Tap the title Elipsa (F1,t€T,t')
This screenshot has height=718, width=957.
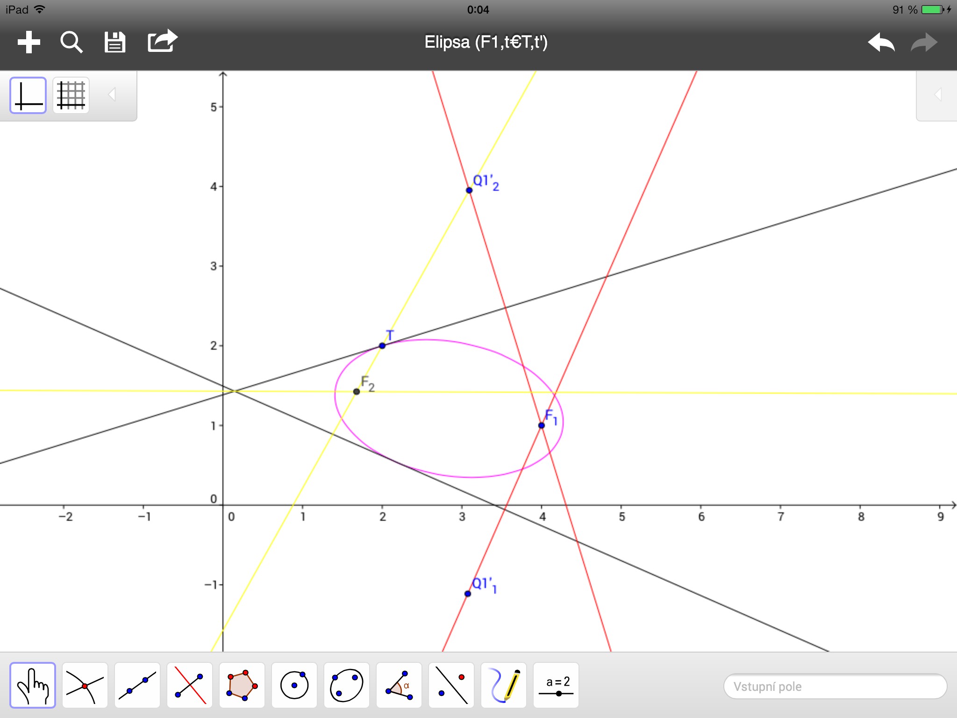(x=486, y=42)
